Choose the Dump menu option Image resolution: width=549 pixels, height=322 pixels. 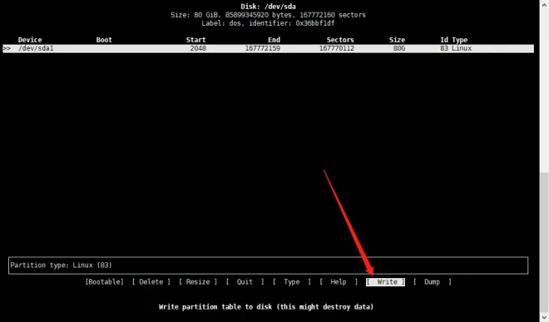[432, 282]
